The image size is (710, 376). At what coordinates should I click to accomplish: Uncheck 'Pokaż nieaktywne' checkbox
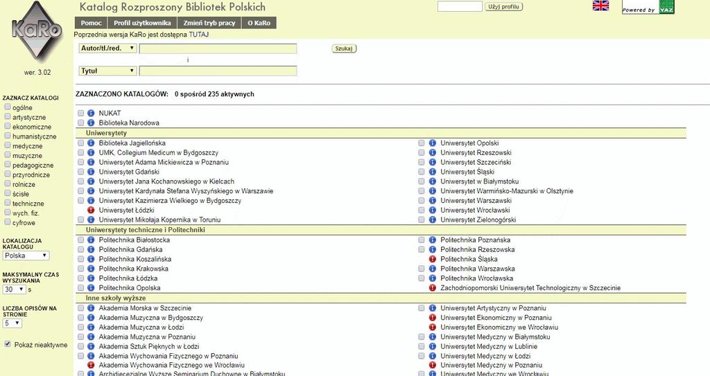click(x=7, y=344)
